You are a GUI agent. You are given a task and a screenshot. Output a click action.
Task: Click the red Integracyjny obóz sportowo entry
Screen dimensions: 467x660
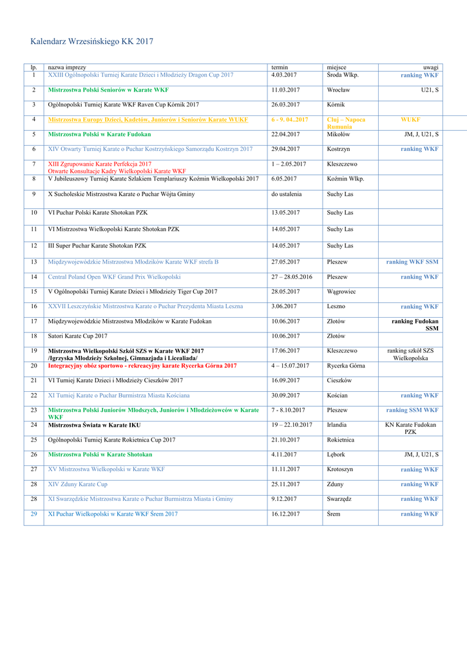coord(142,366)
